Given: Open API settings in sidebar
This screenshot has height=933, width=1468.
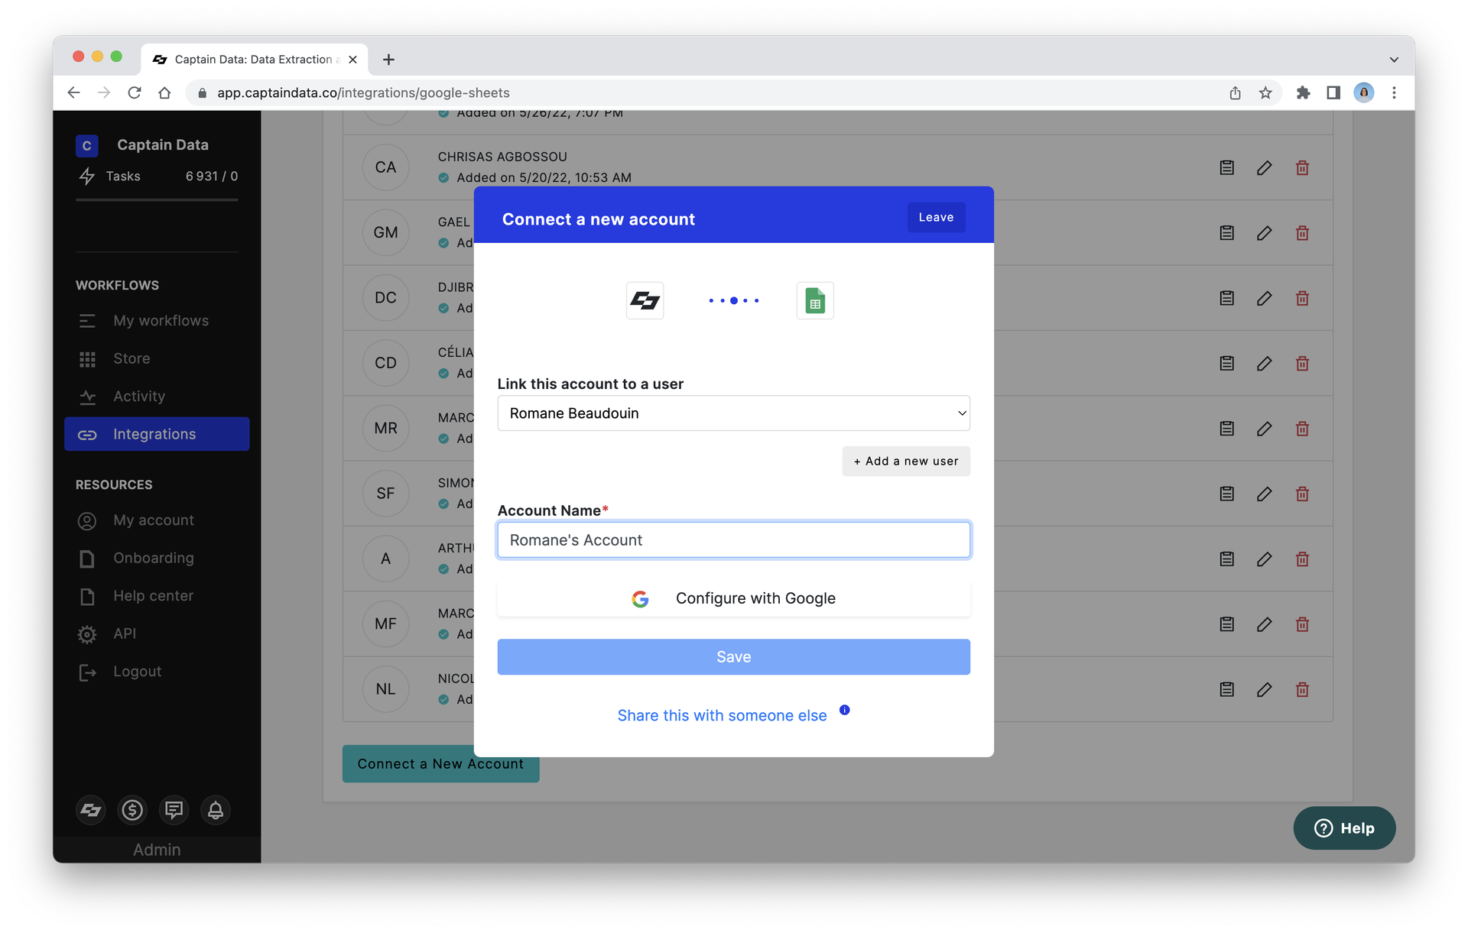Looking at the screenshot, I should pos(157,633).
